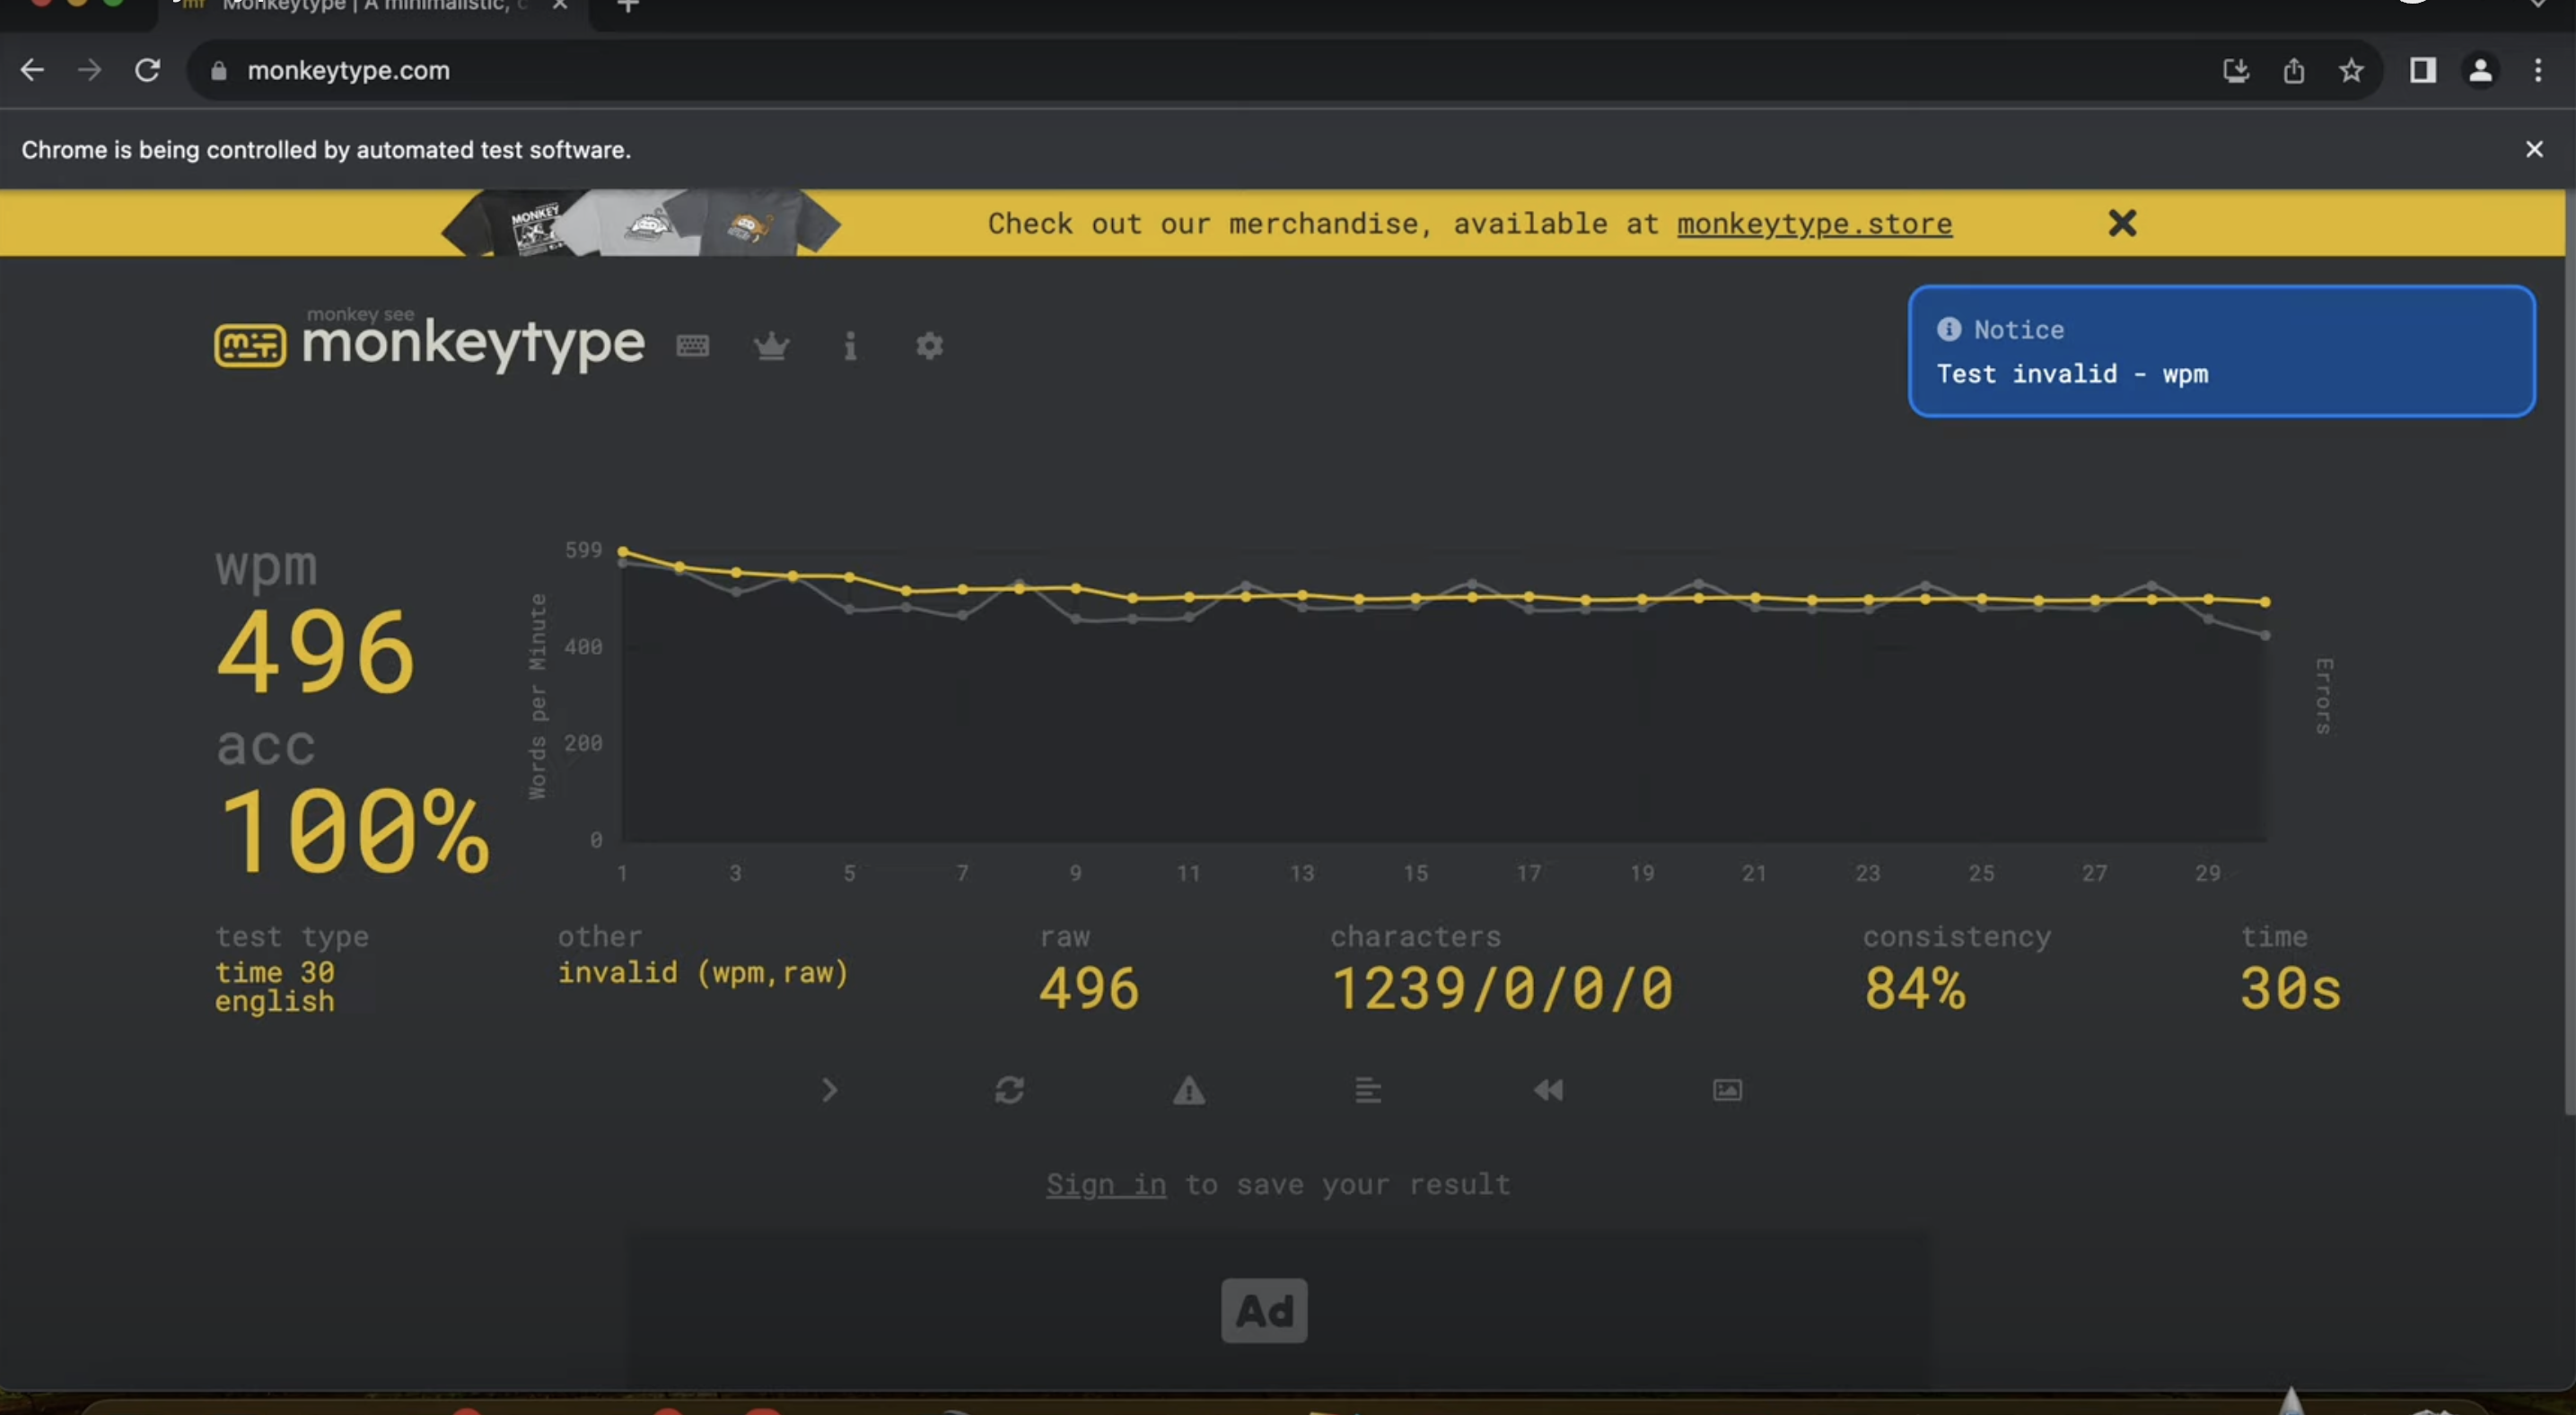This screenshot has height=1415, width=2576.
Task: Go back to previous page
Action: [32, 70]
